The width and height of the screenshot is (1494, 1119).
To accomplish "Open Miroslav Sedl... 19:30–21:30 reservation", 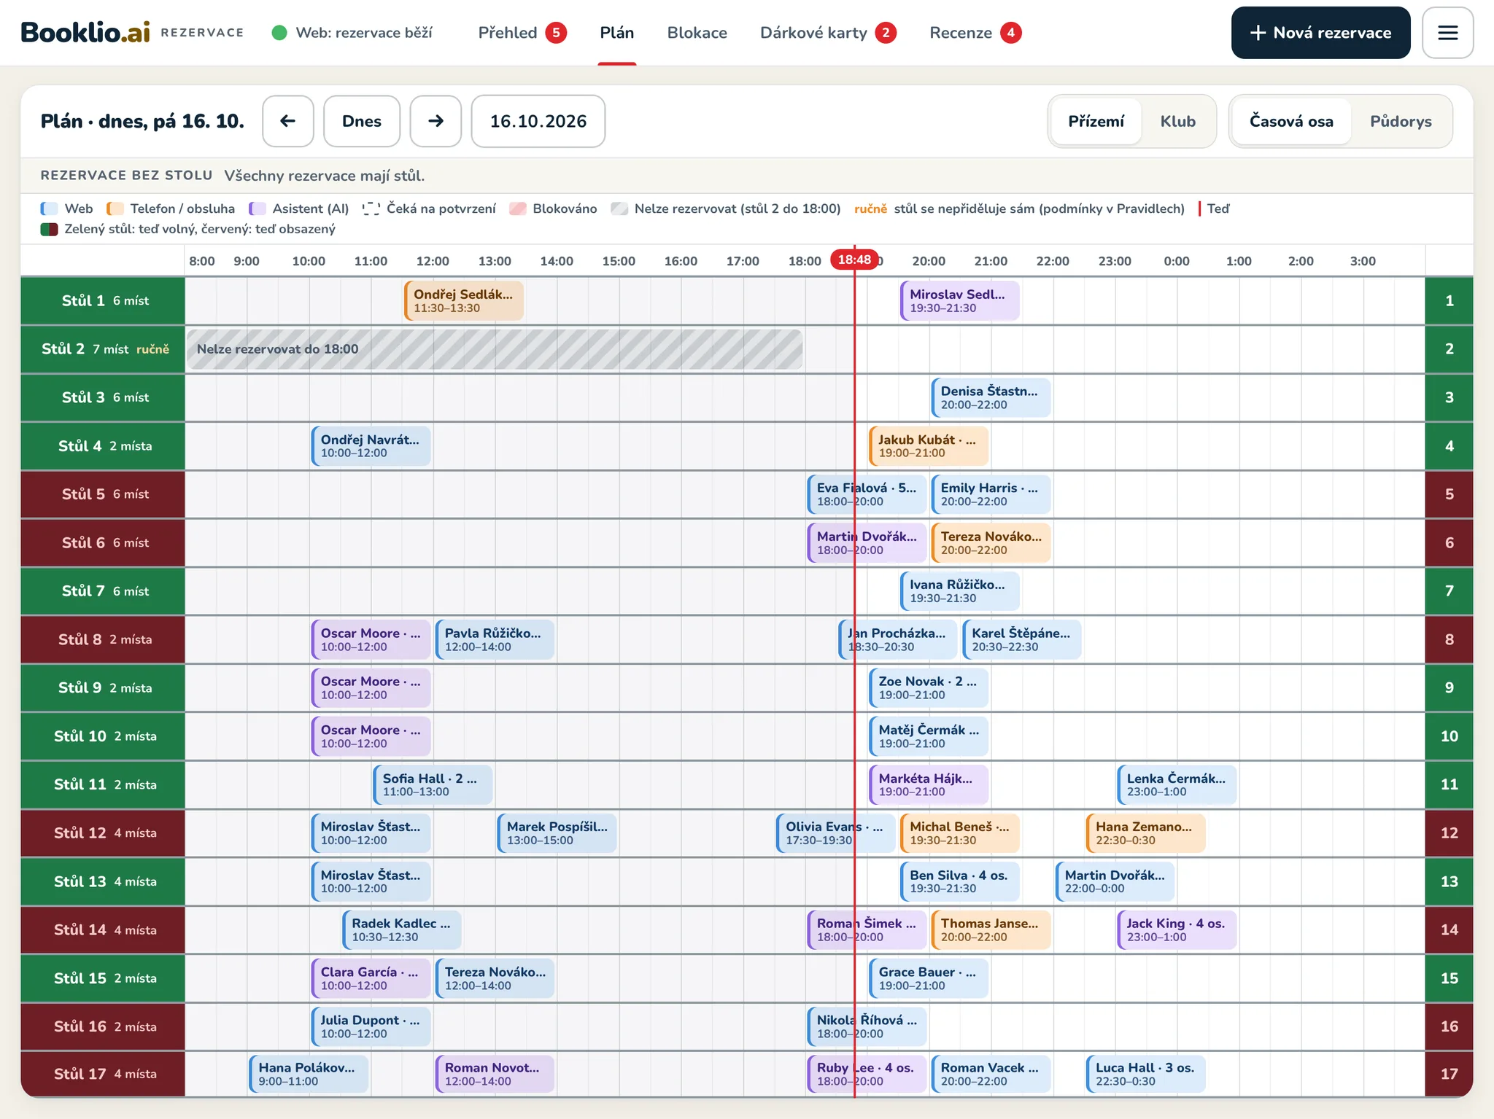I will click(x=960, y=300).
